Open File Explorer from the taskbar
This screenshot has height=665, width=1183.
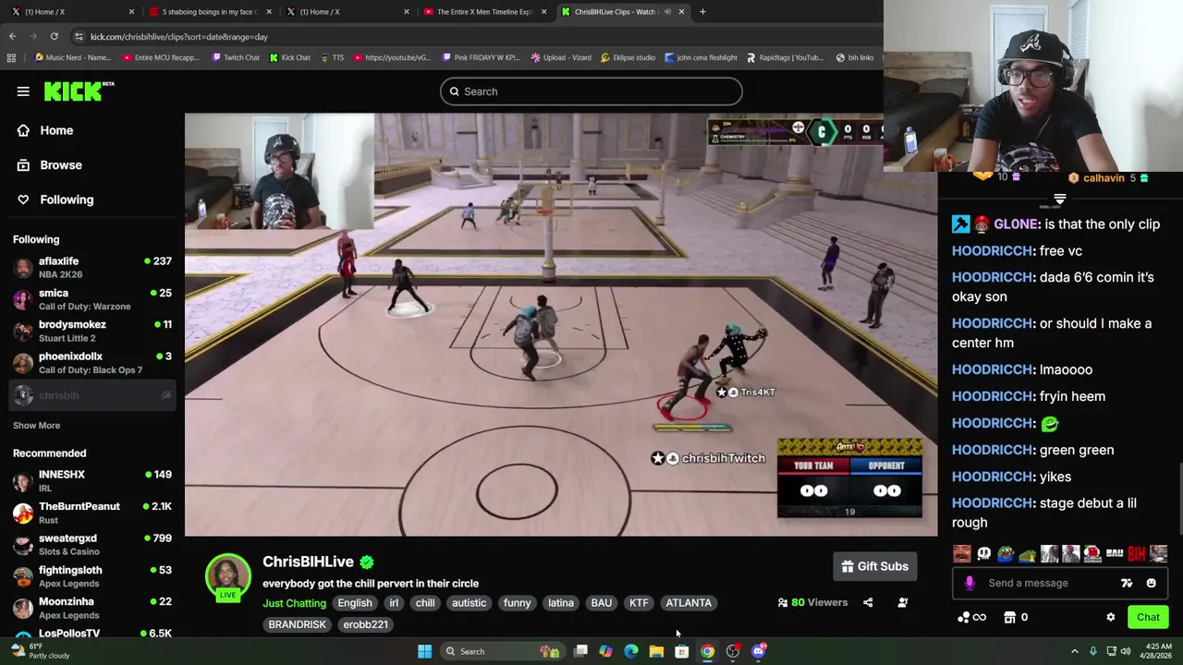(656, 652)
